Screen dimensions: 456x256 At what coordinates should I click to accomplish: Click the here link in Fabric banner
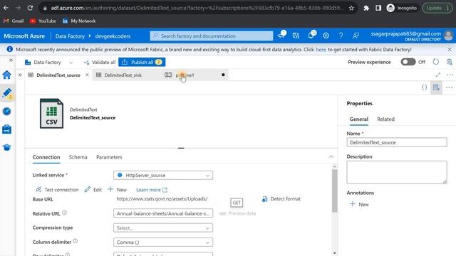click(x=321, y=50)
